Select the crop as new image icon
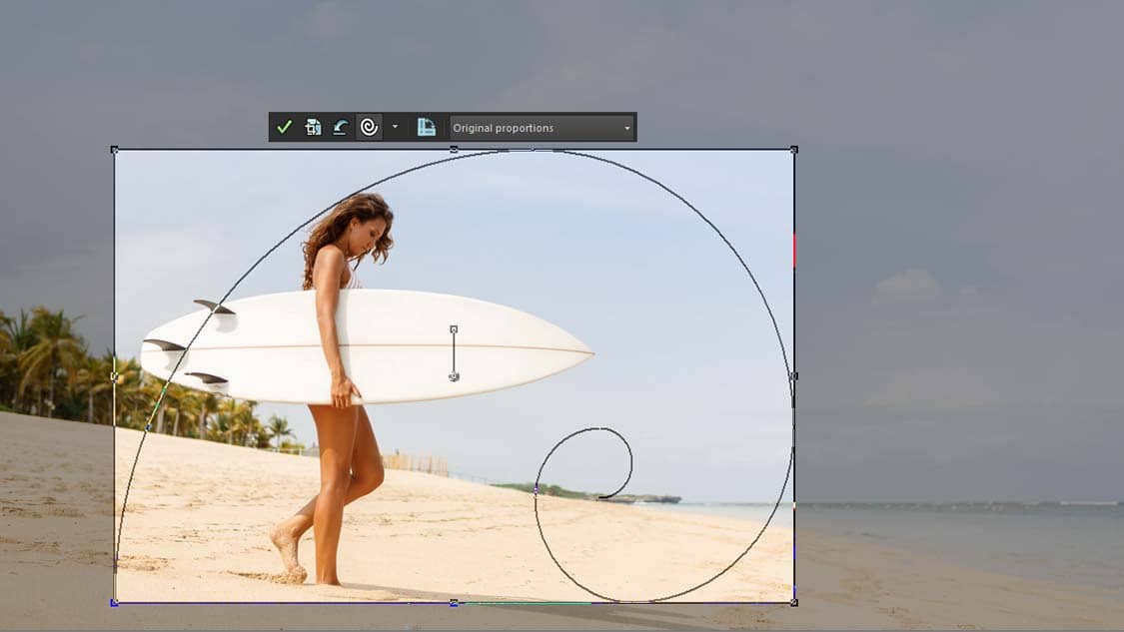 point(312,128)
